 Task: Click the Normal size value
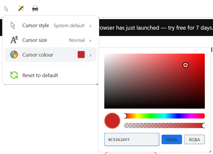(x=77, y=40)
